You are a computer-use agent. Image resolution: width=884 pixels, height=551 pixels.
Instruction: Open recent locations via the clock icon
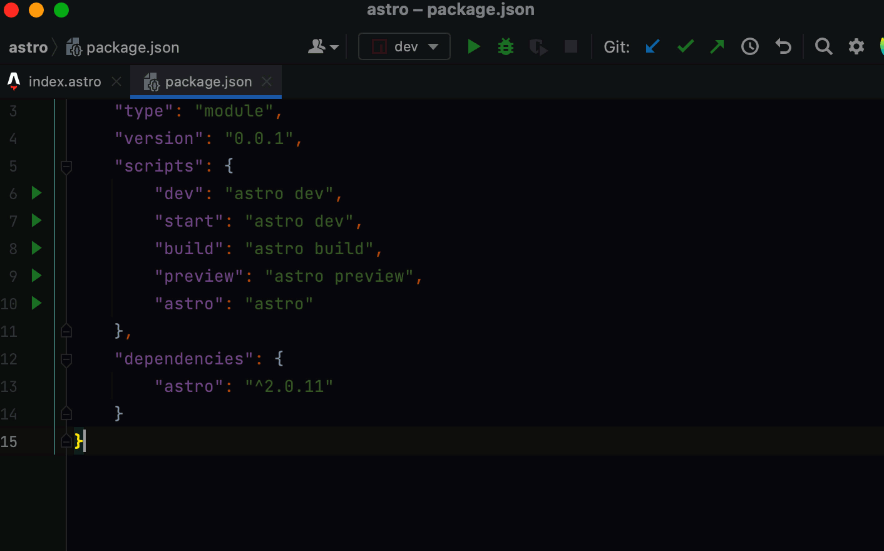pos(749,46)
